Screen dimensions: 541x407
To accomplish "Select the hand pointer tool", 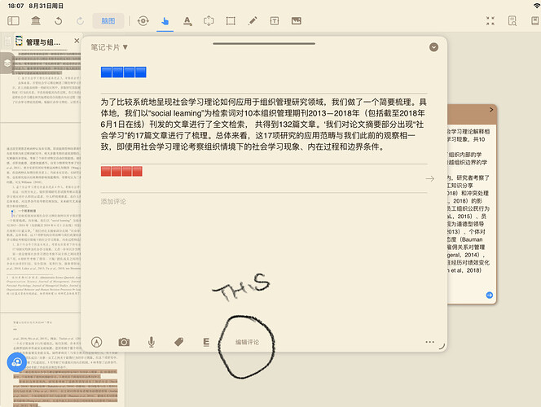I will 165,20.
